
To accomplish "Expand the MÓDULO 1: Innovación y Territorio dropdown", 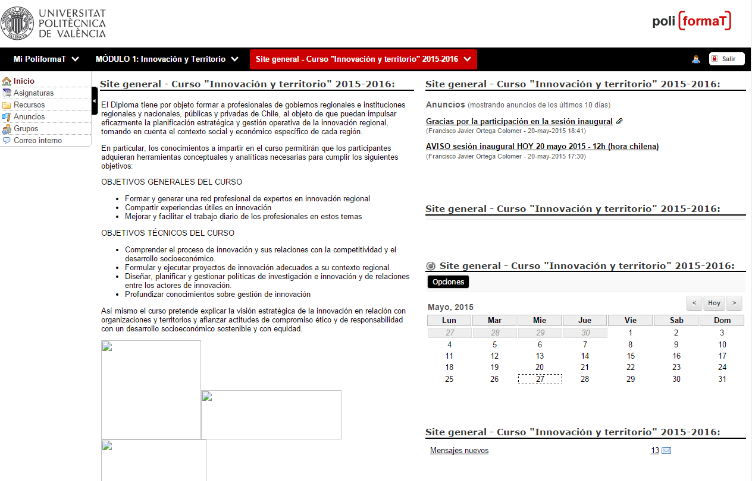I will click(x=234, y=59).
